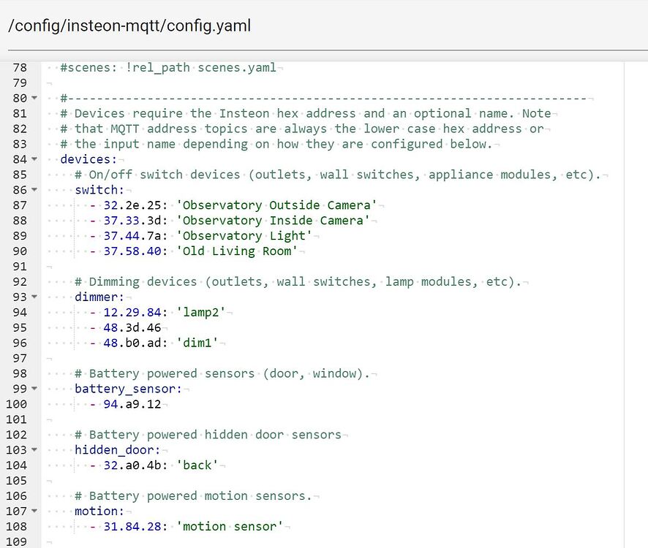This screenshot has height=548, width=648.
Task: Click comment 'Battery powered sensors (door, window)'
Action: [222, 373]
